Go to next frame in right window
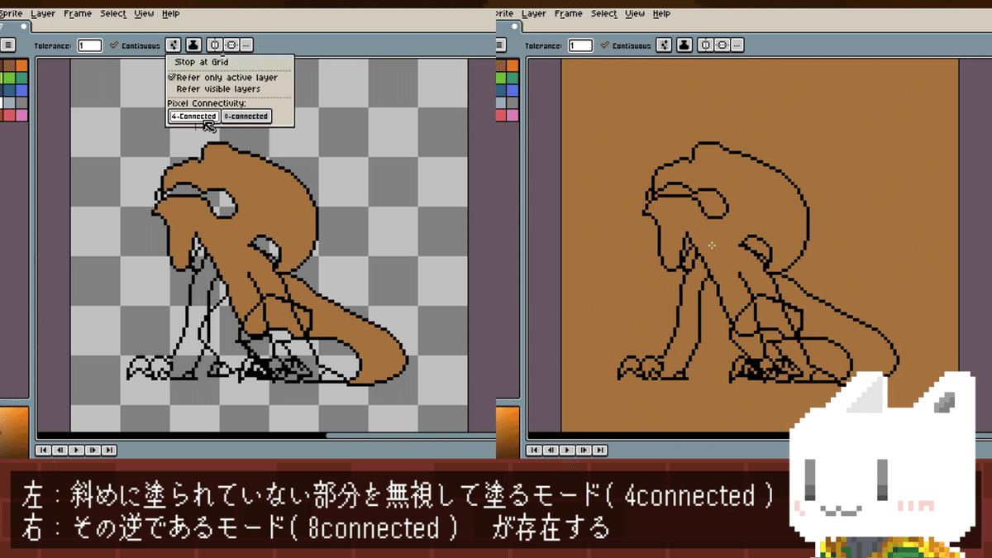This screenshot has width=992, height=558. tap(584, 451)
